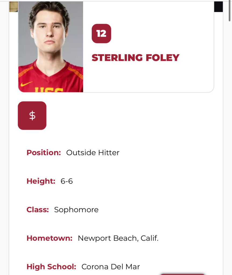The width and height of the screenshot is (232, 275).
Task: Select the Class label
Action: pyautogui.click(x=38, y=209)
